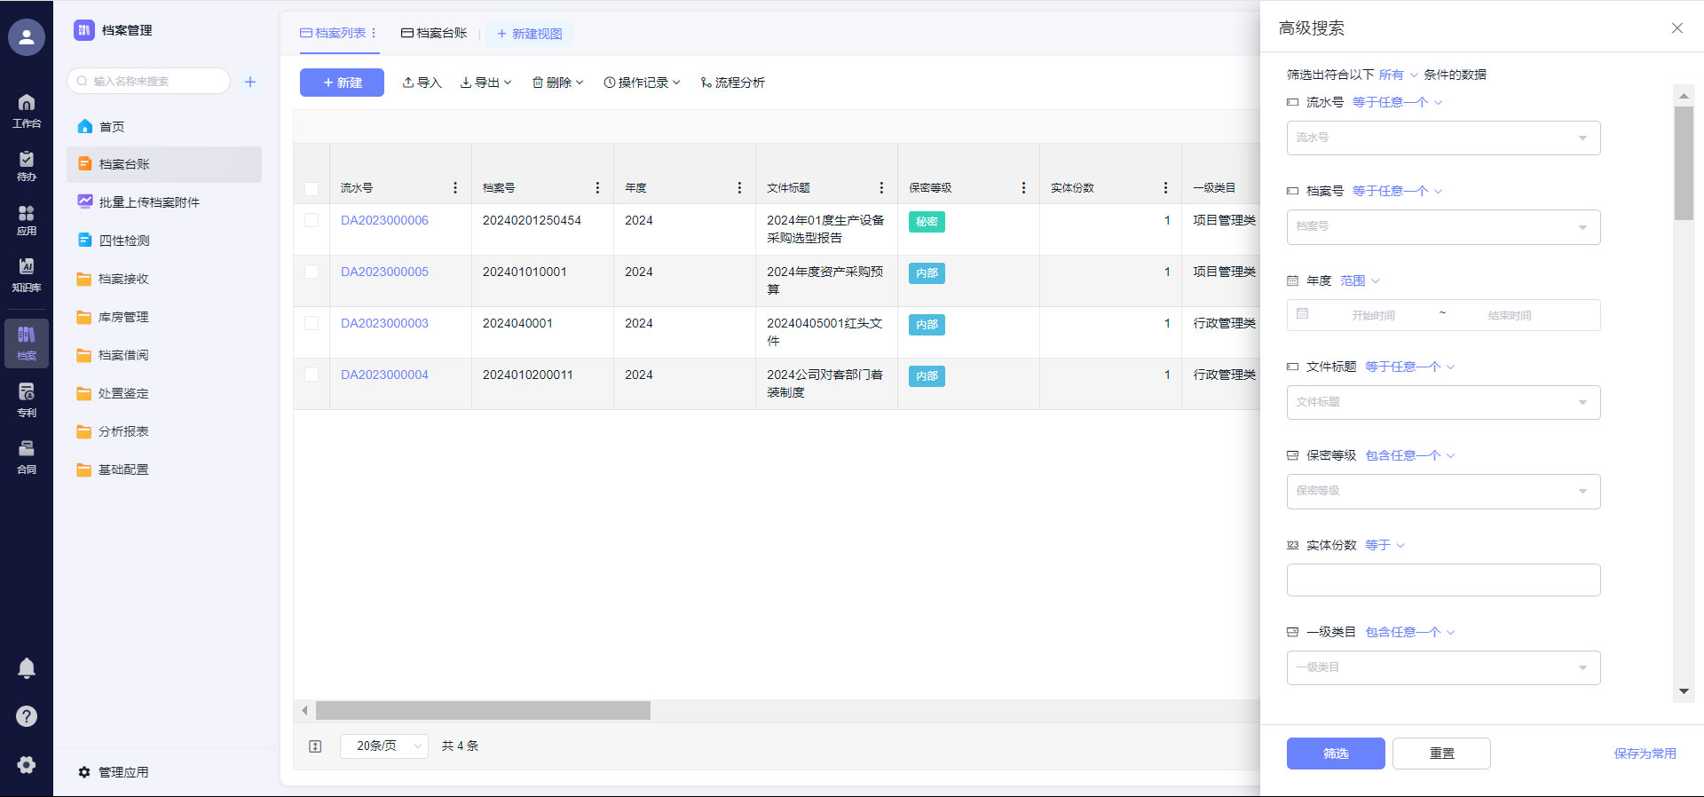Switch to the 档案台账 view tab
This screenshot has height=797, width=1704.
(x=434, y=34)
